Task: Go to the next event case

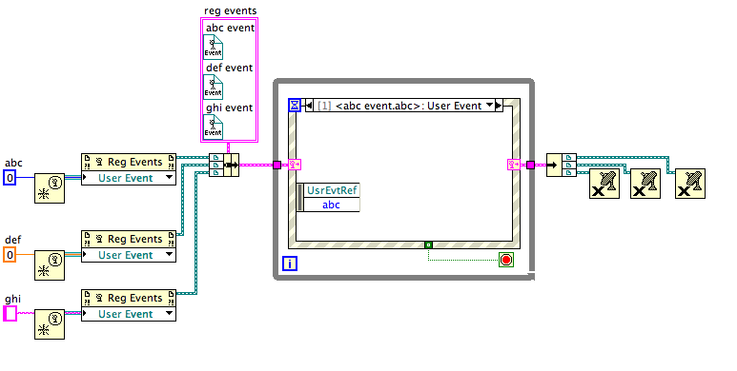Action: (x=499, y=106)
